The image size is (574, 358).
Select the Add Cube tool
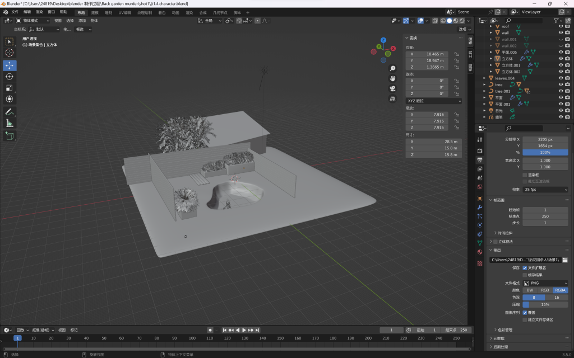point(10,136)
